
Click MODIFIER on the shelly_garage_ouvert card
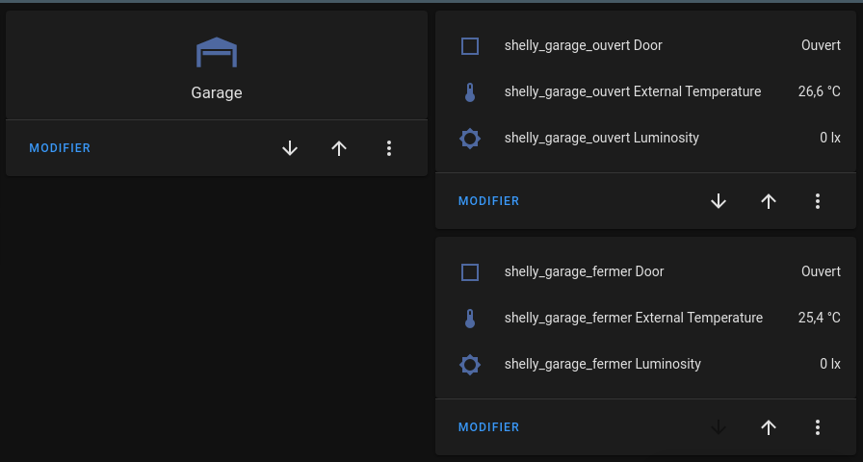(488, 201)
